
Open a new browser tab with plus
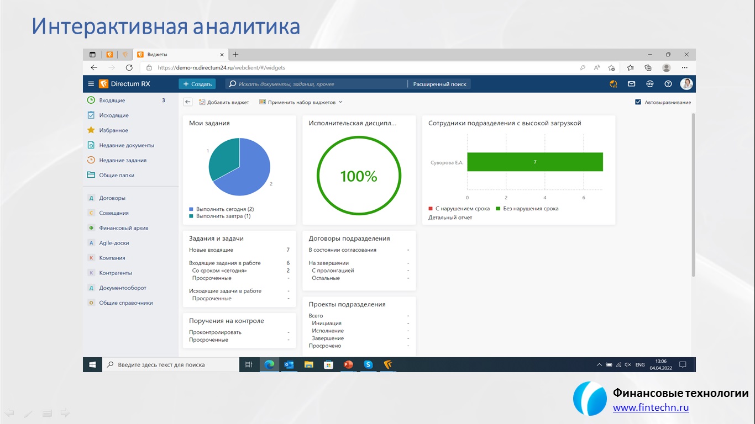point(235,55)
